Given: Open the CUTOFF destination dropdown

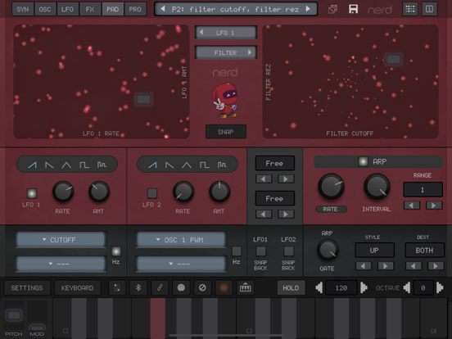Looking at the screenshot, I should click(61, 240).
